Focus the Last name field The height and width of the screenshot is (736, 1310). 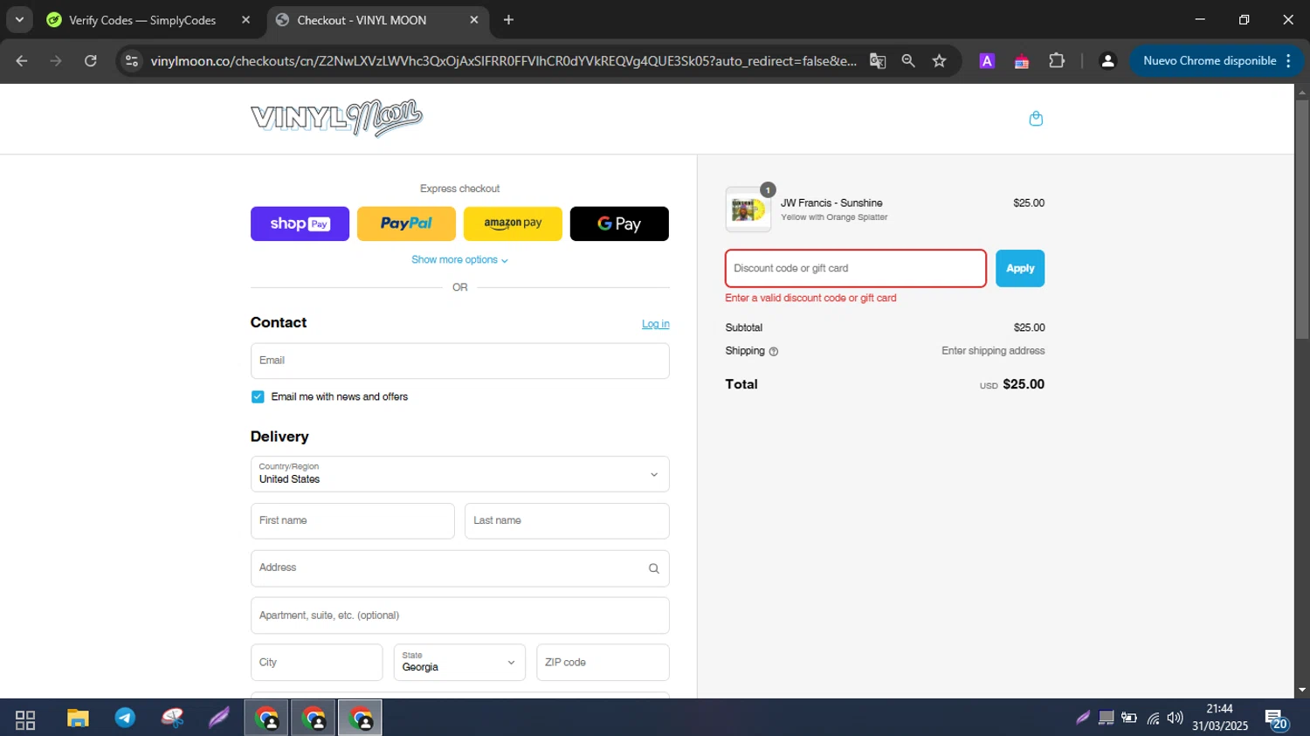point(567,521)
